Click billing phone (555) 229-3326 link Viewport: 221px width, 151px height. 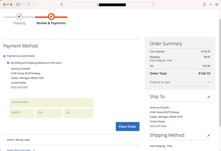tap(19, 87)
